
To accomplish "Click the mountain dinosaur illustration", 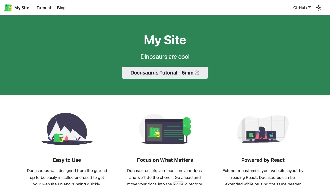I will (x=67, y=129).
